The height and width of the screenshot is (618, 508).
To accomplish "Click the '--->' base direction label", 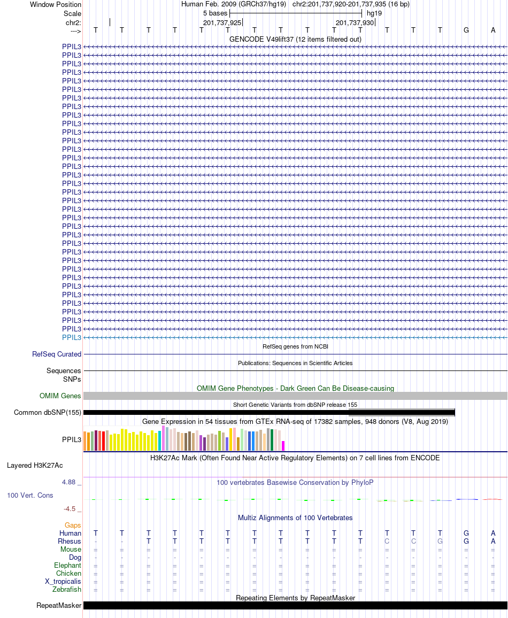I will [x=76, y=31].
